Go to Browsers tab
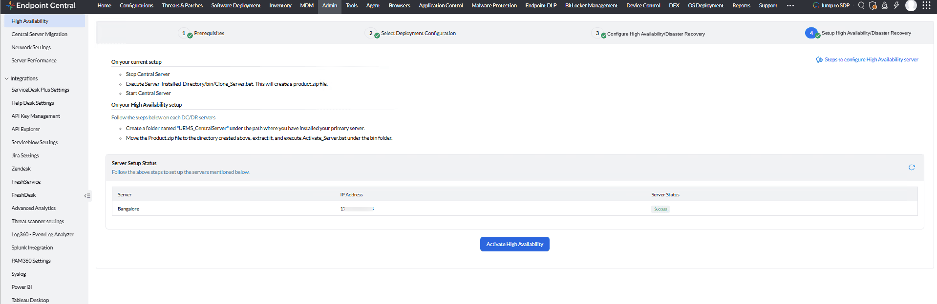The image size is (937, 304). point(399,5)
